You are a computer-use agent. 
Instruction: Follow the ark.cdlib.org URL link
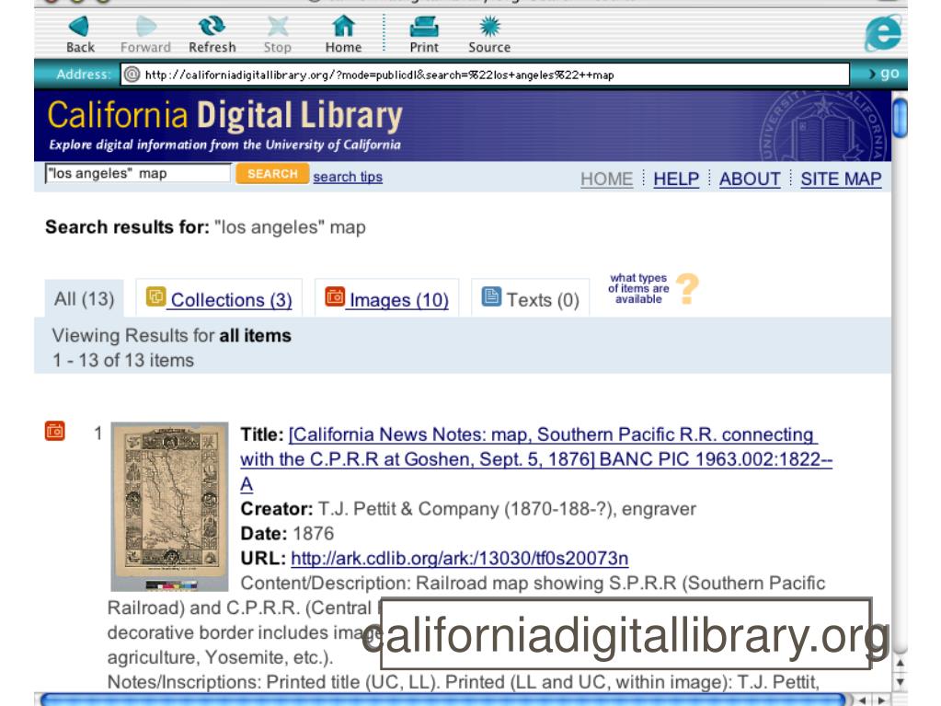pos(460,559)
